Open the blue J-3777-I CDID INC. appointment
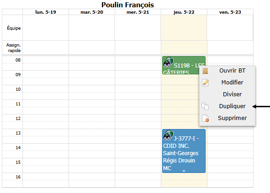 pyautogui.click(x=184, y=151)
